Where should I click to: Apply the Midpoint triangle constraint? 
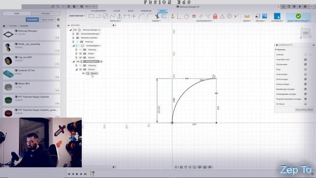[222, 16]
